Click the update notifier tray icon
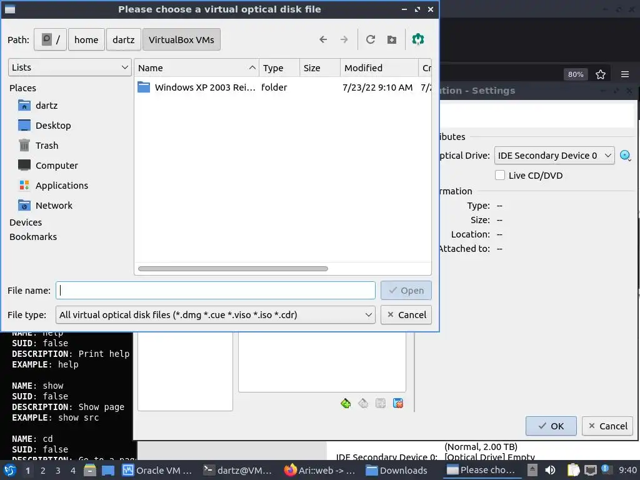This screenshot has width=640, height=480. [605, 469]
